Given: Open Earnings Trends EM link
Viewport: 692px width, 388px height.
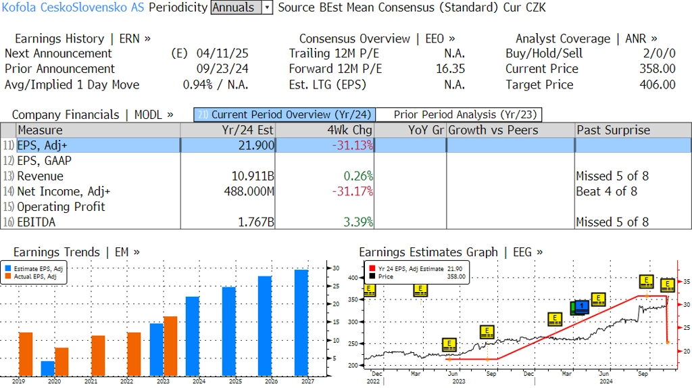Looking at the screenshot, I should pyautogui.click(x=76, y=252).
